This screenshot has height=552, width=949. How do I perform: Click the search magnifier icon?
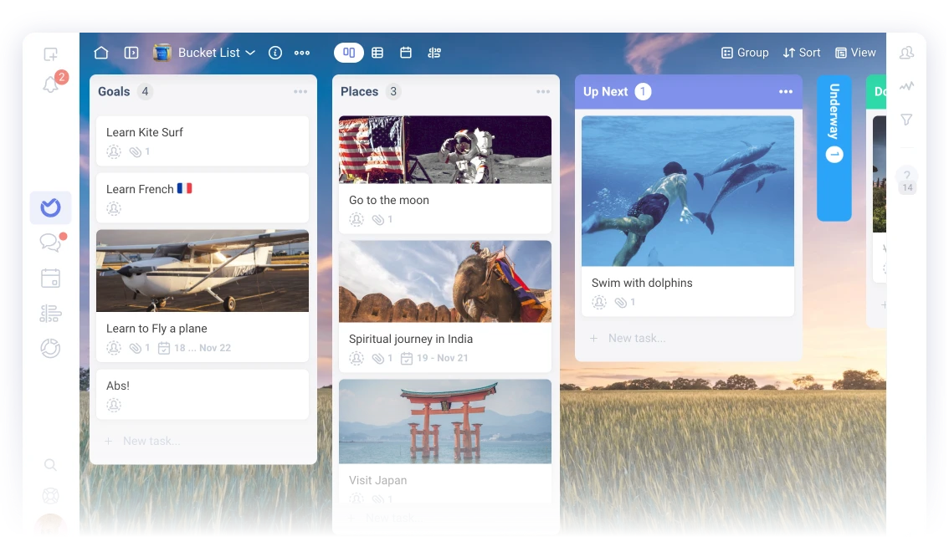click(50, 465)
